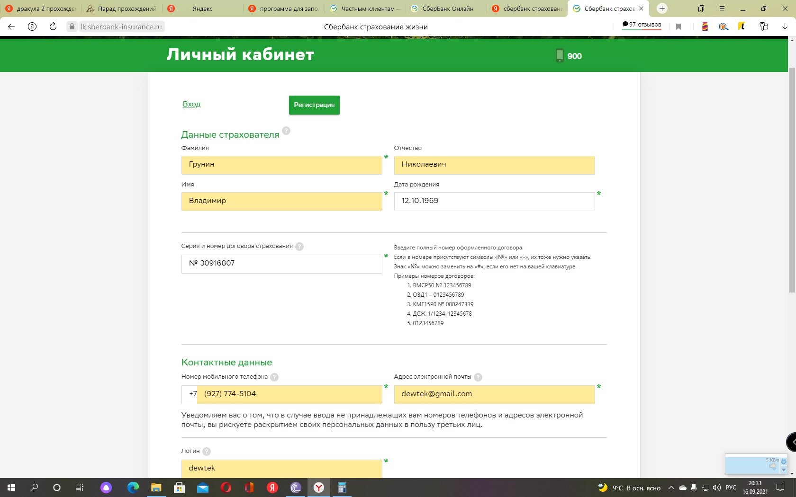This screenshot has width=796, height=497.
Task: Click example text ВМСР50 № 123456789
Action: click(x=442, y=285)
